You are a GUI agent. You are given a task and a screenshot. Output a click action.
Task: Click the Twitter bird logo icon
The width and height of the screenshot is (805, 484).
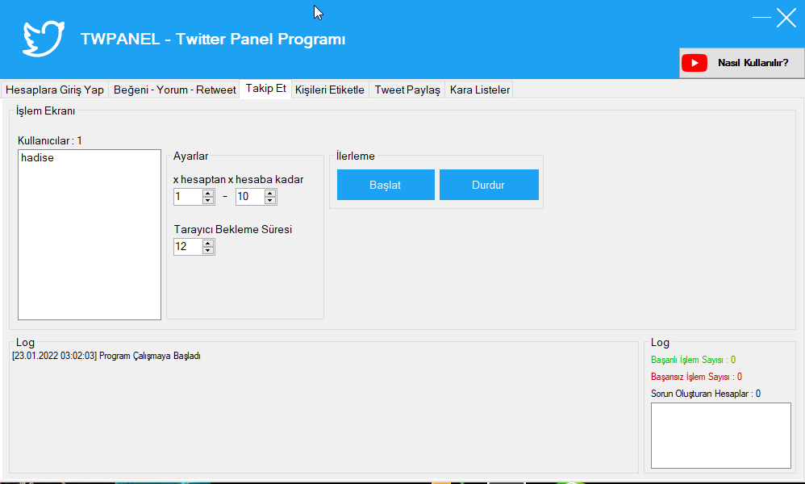(44, 39)
